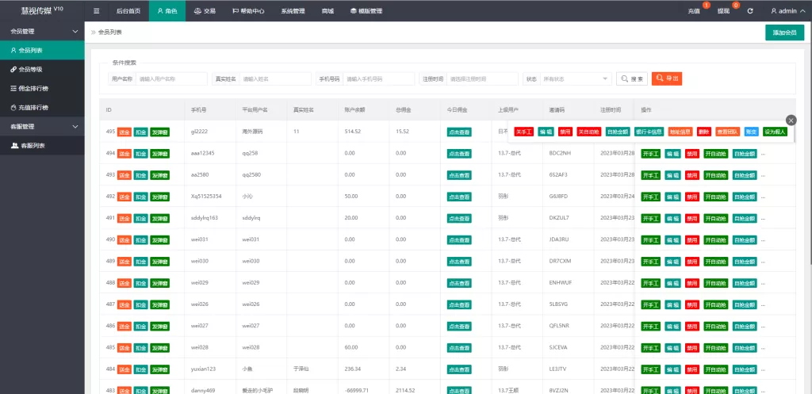Switch to the 交易 top tab
This screenshot has width=812, height=394.
click(204, 11)
